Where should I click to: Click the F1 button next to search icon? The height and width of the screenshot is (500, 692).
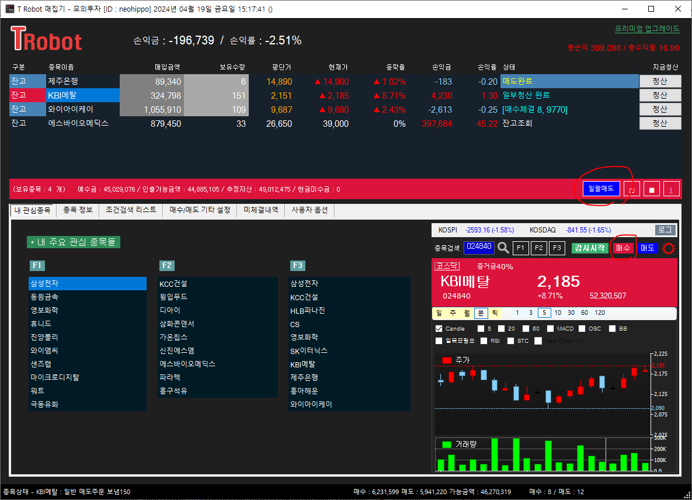click(x=520, y=248)
